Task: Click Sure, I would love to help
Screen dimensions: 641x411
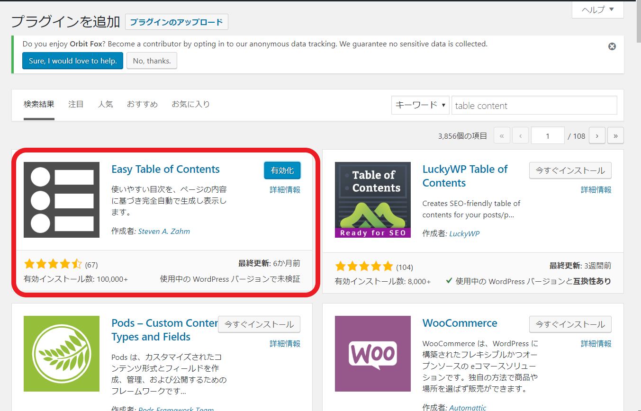Action: (x=72, y=61)
